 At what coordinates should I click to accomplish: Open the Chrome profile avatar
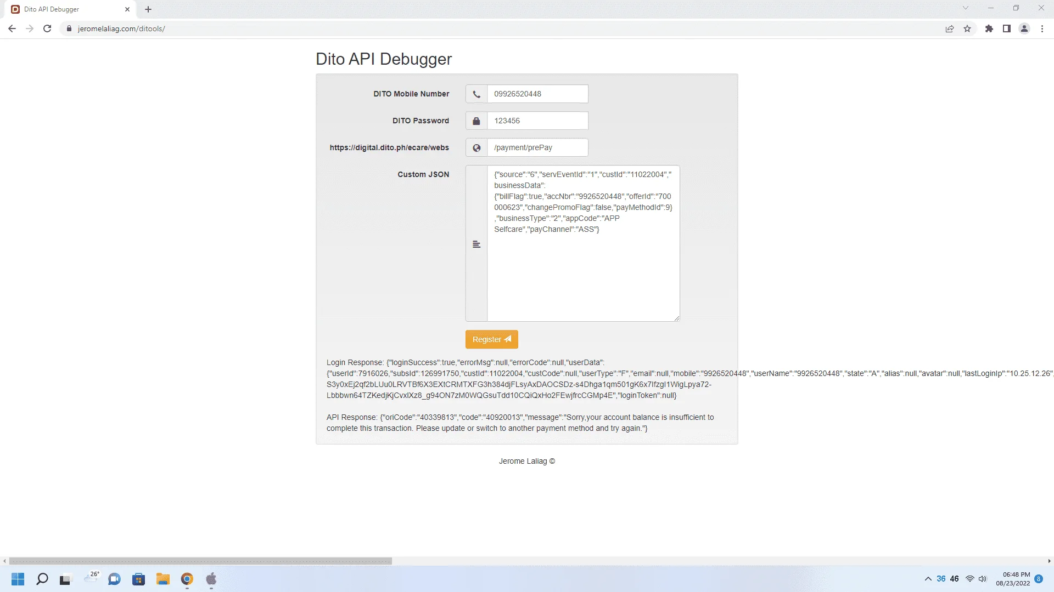pos(1024,29)
